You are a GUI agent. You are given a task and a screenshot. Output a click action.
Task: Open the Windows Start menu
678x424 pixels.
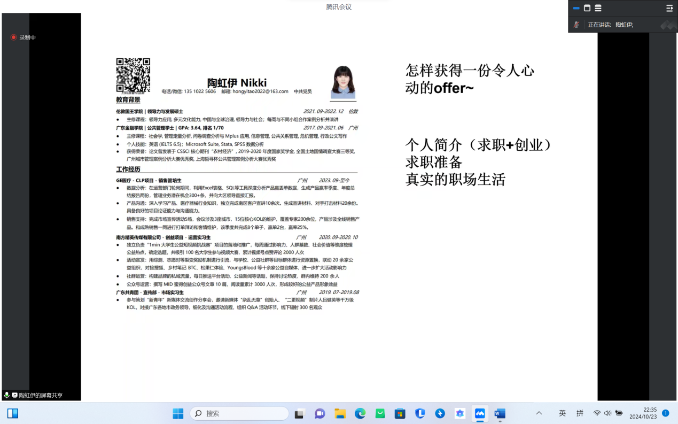(x=178, y=413)
